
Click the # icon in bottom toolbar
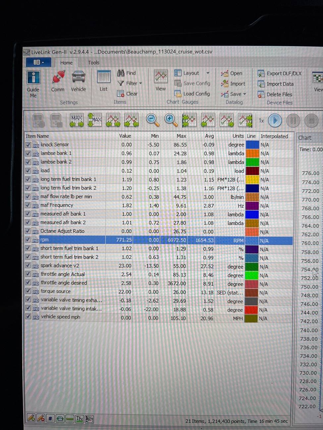(50, 419)
